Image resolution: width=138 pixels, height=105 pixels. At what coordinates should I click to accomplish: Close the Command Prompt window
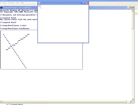(133, 8)
